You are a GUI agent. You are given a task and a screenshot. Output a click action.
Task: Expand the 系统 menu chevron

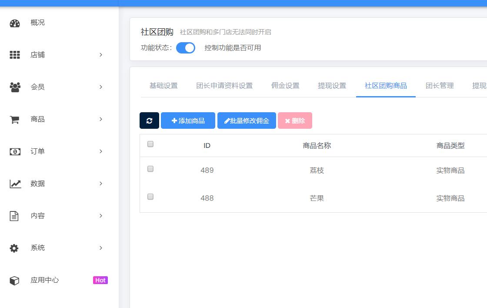click(x=100, y=248)
